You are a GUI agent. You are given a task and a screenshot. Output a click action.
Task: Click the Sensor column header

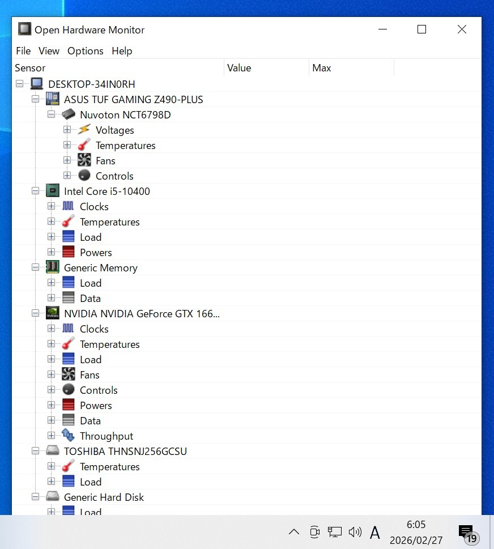click(118, 68)
